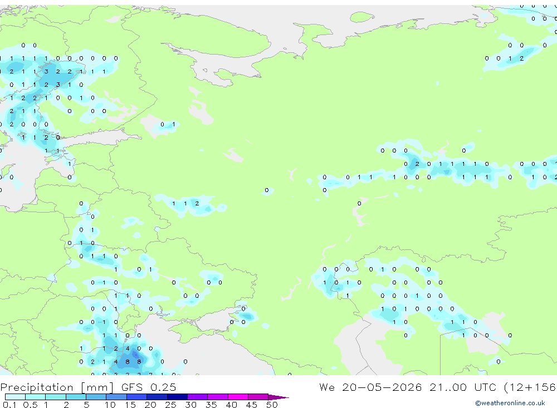Click the 30–35 mm violet legend swatch

tap(198, 397)
